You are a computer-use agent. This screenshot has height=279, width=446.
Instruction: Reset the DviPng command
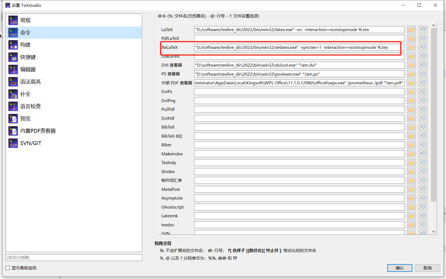tap(423, 100)
